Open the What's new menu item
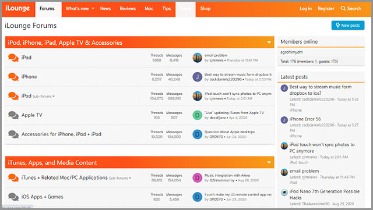This screenshot has width=373, height=210. [x=77, y=9]
